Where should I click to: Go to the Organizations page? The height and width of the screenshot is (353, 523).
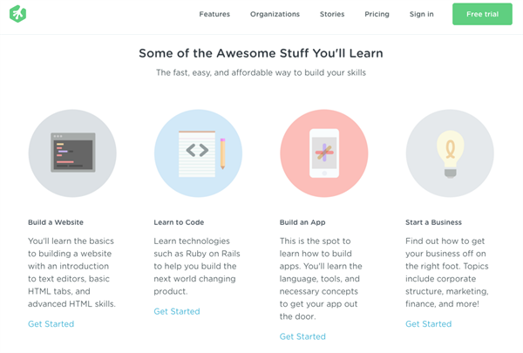275,14
